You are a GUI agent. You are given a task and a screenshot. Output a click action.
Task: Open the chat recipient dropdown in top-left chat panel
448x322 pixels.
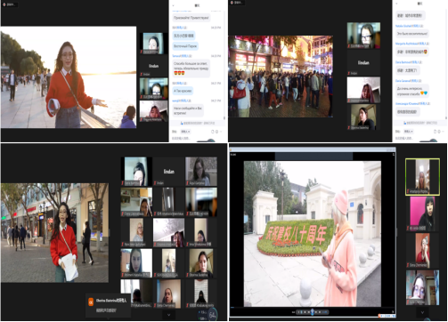click(x=185, y=132)
